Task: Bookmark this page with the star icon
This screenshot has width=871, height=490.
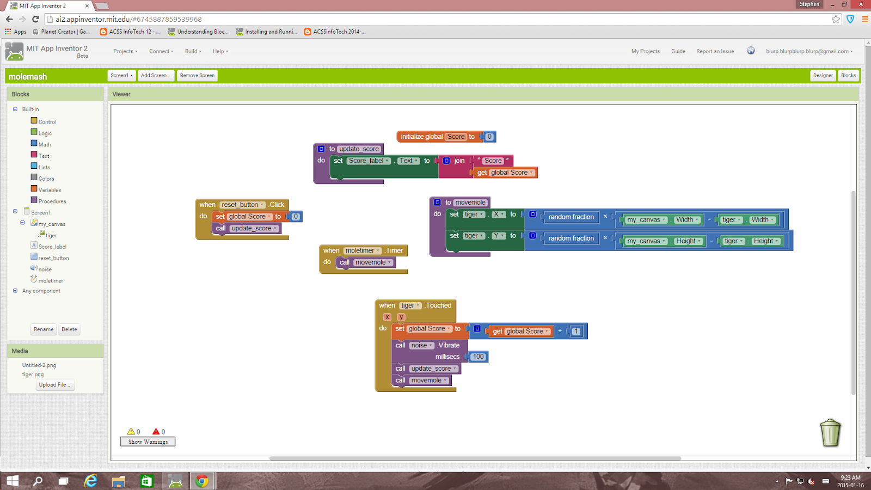Action: [836, 19]
